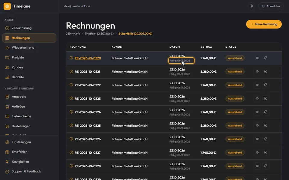View invoice RE-2026-10-0223 via eye icon
This screenshot has height=180, width=289.
[257, 98]
